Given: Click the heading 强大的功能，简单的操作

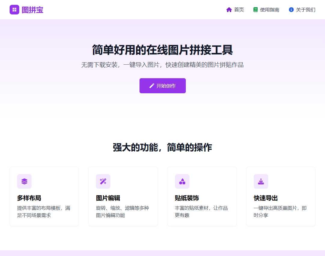Looking at the screenshot, I should 162,147.
